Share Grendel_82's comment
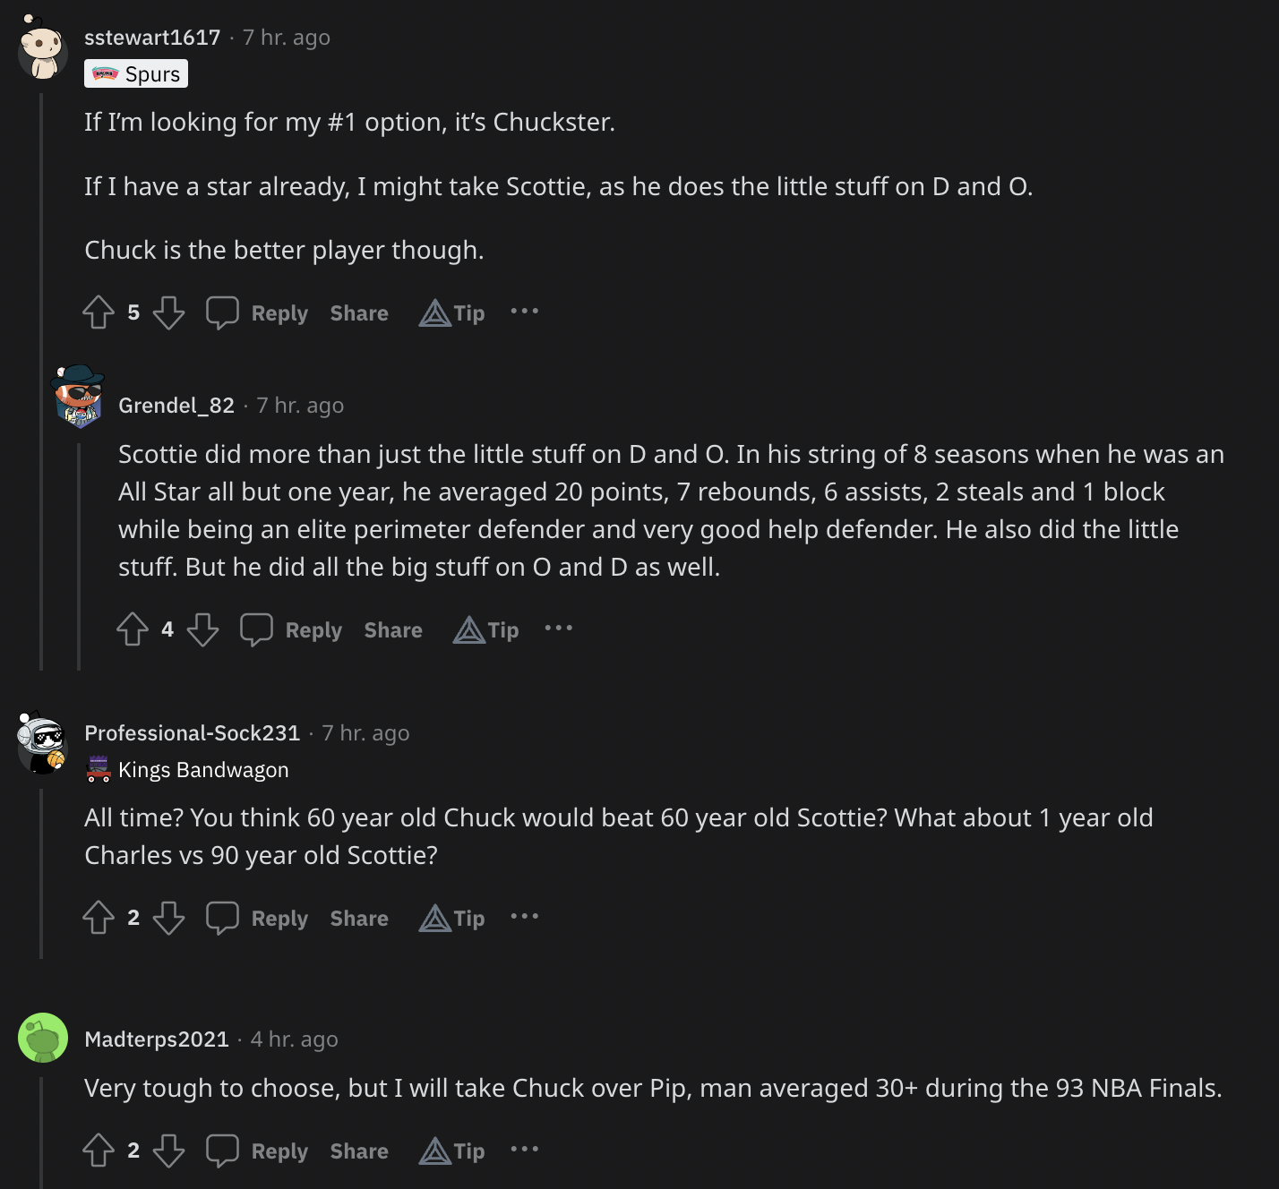 393,629
